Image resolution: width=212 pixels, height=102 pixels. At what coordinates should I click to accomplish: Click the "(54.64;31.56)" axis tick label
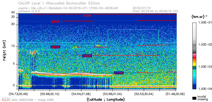pos(81,94)
